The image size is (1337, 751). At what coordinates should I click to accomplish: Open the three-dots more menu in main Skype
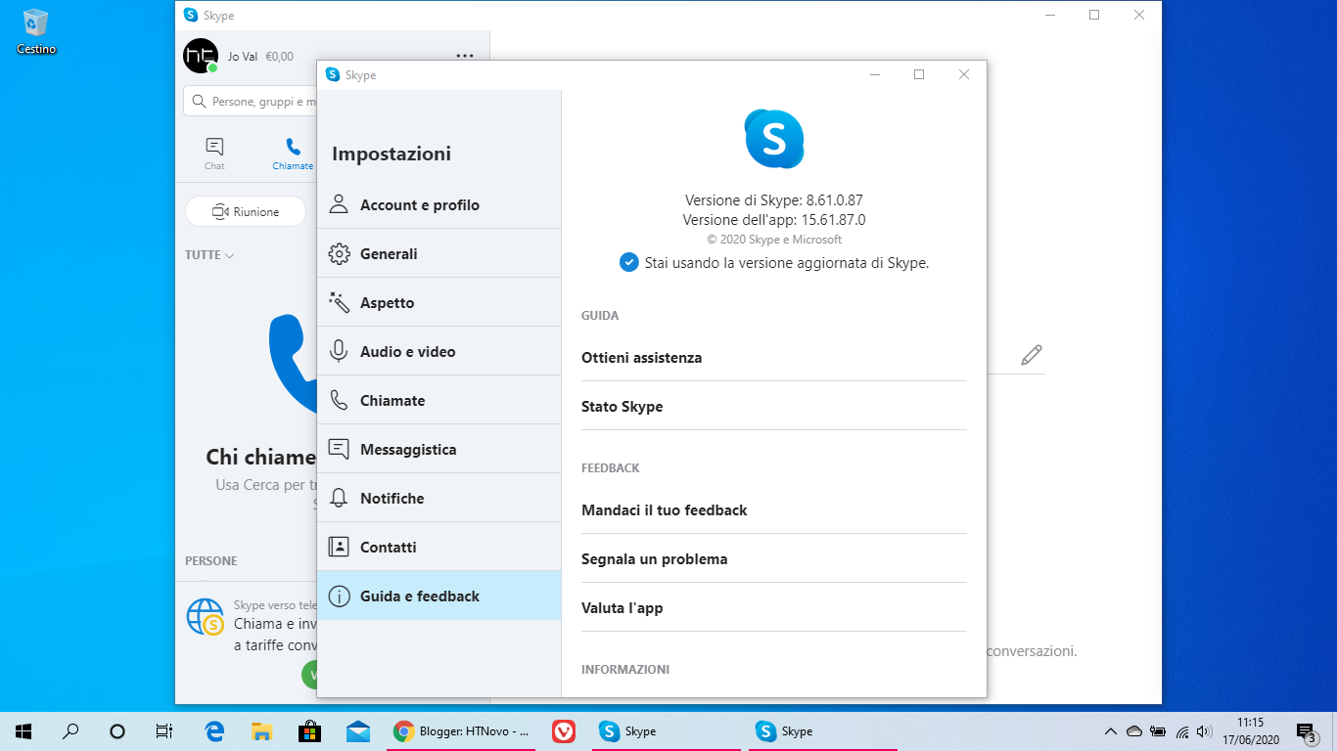(x=465, y=56)
